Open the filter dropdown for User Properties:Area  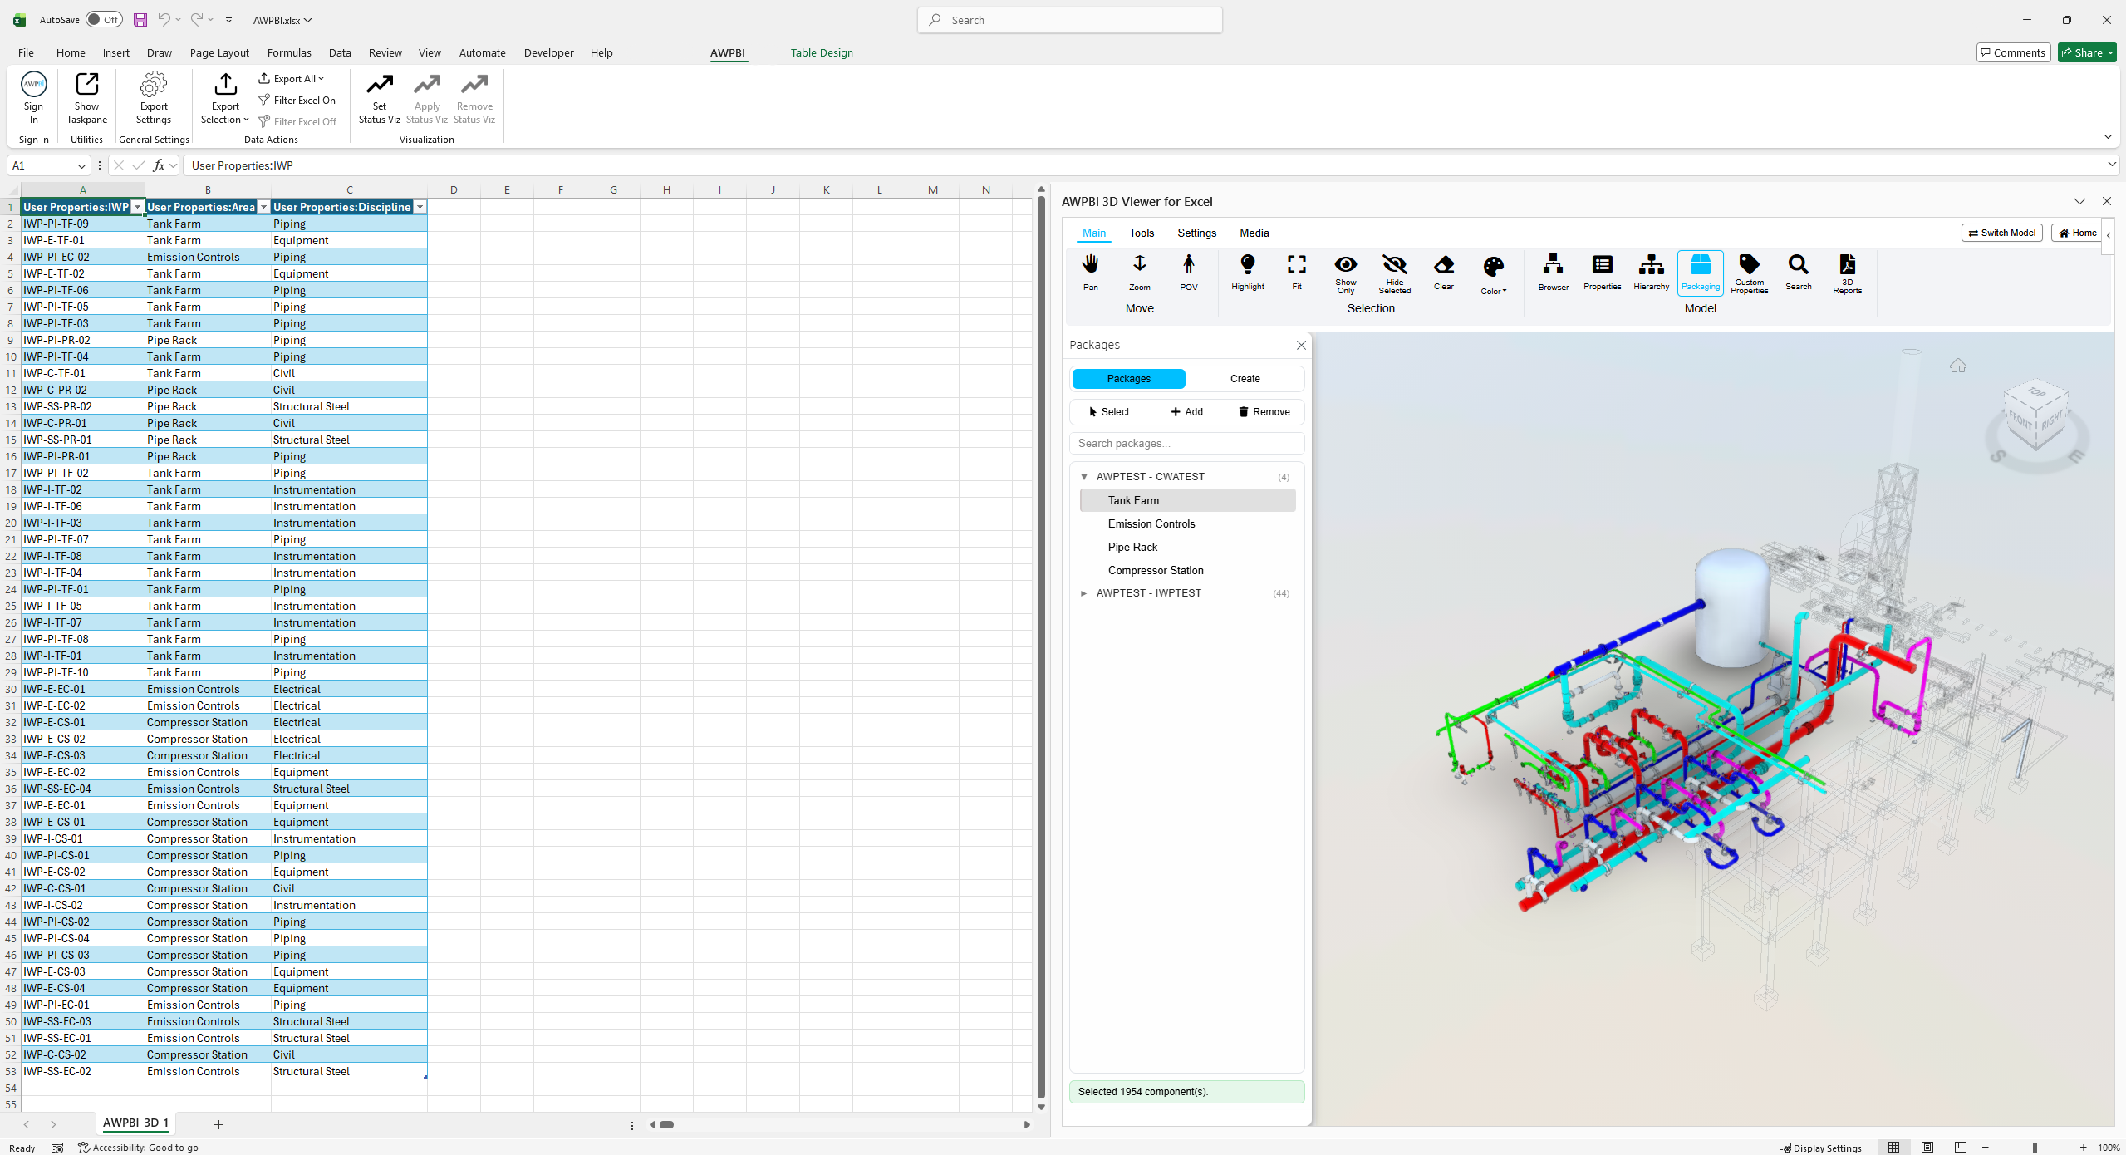(x=264, y=207)
